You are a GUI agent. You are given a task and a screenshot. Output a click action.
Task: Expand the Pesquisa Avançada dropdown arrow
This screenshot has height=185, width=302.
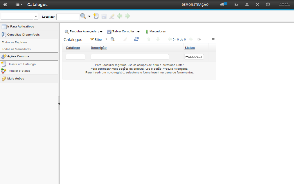coord(101,32)
